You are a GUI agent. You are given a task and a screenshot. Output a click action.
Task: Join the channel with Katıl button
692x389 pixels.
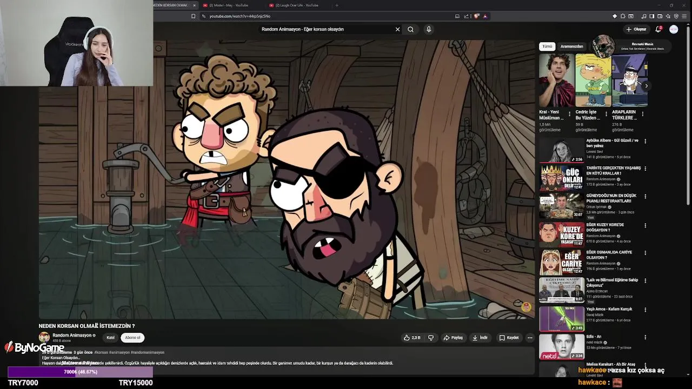[x=110, y=338]
